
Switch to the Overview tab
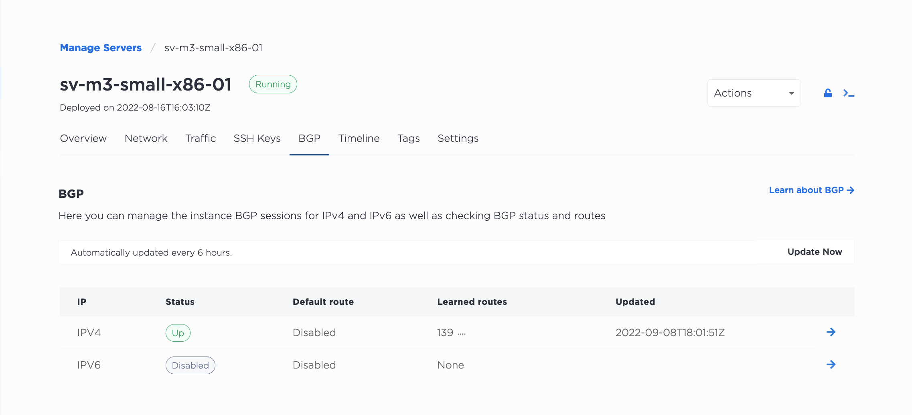(x=83, y=138)
